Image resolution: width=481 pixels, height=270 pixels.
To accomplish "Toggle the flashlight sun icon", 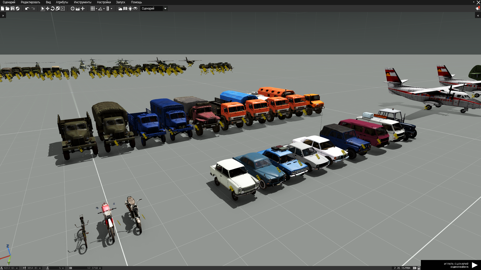I will tap(130, 8).
